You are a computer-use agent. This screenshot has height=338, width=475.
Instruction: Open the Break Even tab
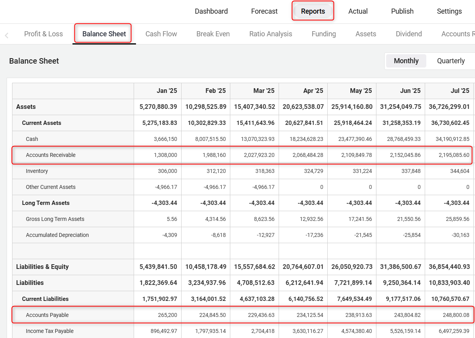click(213, 34)
